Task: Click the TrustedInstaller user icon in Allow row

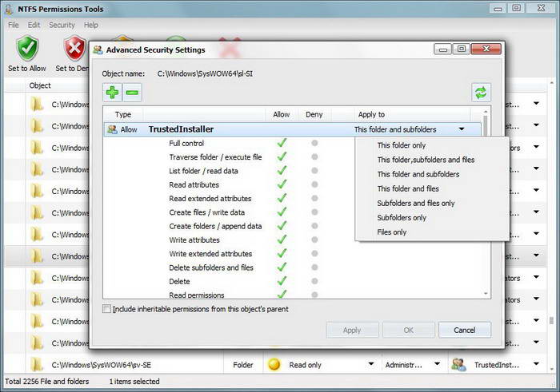Action: click(112, 129)
